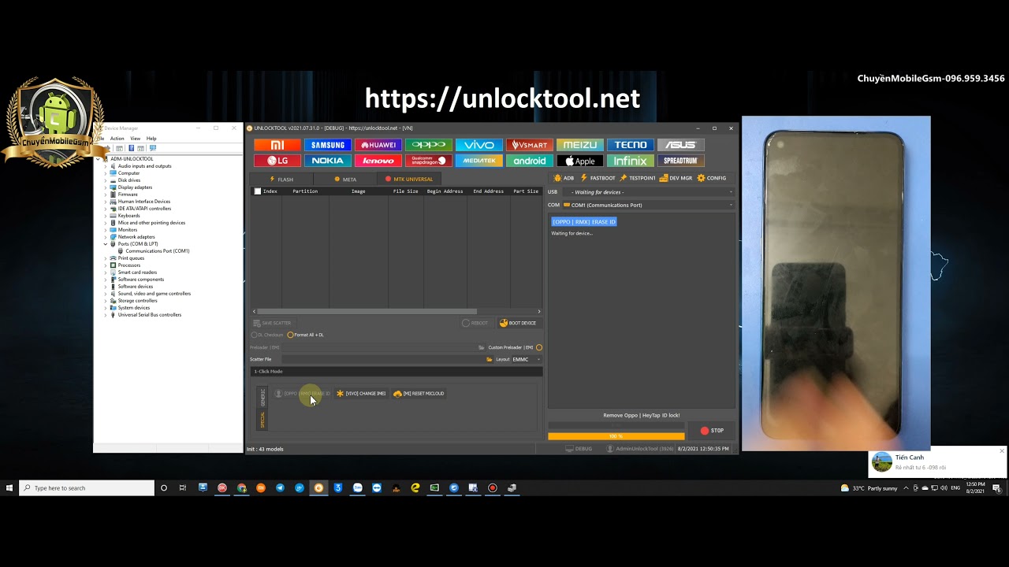Switch to the FLASH tab
The height and width of the screenshot is (567, 1009).
[281, 179]
